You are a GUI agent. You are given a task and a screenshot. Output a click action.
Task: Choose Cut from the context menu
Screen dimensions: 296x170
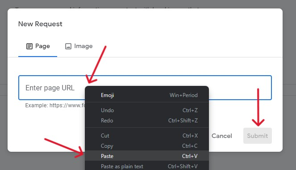pos(147,136)
